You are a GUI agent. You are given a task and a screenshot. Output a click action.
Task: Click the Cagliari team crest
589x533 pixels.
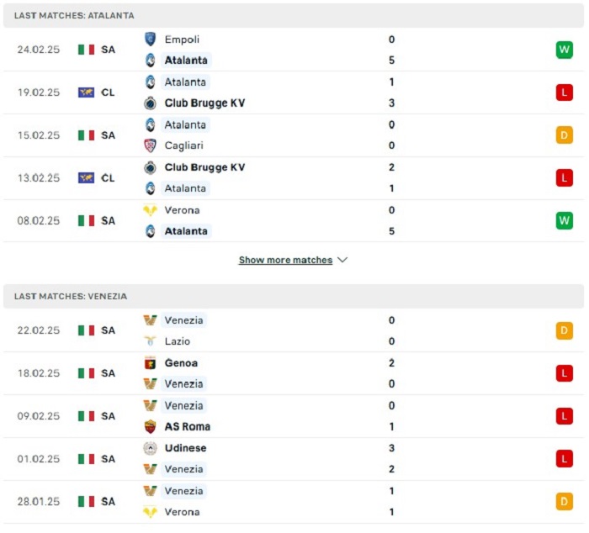[150, 145]
